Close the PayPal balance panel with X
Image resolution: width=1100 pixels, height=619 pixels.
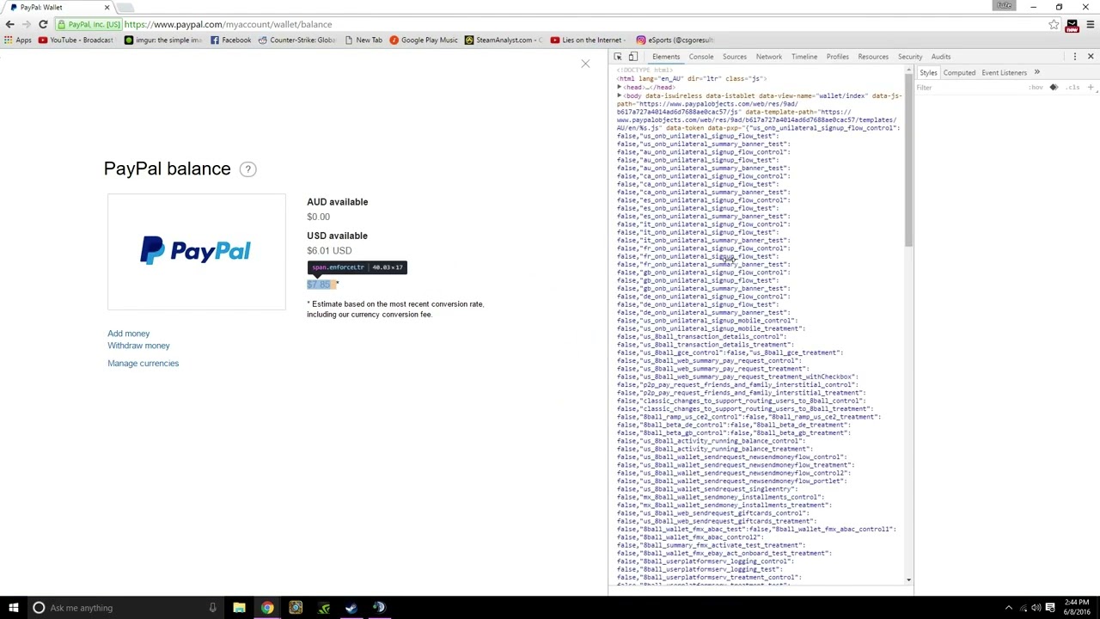585,64
